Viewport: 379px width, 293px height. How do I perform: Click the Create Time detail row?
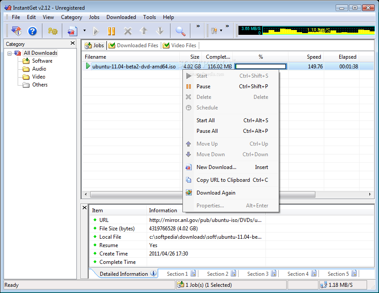pos(178,254)
